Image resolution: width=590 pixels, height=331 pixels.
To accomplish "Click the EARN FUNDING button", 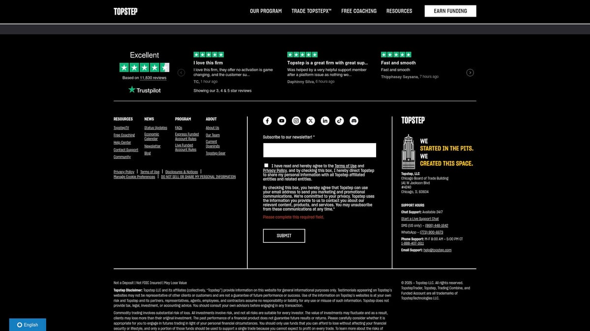I will 450,11.
